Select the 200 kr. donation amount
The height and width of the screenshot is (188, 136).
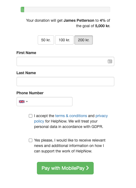click(84, 40)
